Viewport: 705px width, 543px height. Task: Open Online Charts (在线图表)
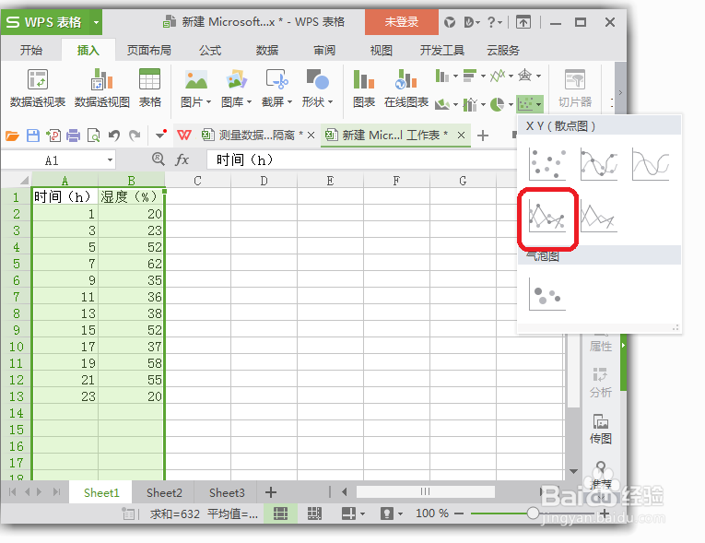(x=406, y=89)
